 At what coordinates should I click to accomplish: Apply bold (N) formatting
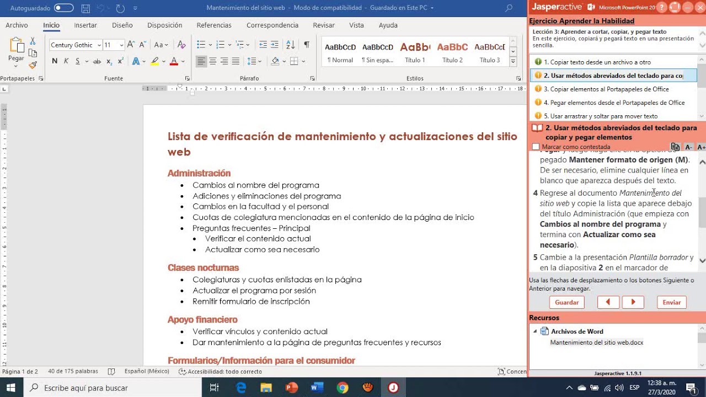point(55,61)
